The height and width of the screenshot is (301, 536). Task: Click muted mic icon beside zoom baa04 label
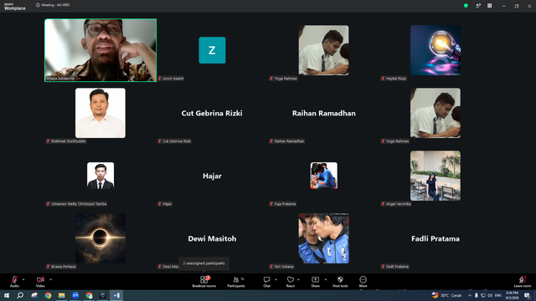160,79
